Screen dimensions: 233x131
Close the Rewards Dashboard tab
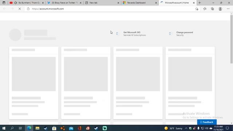156,3
